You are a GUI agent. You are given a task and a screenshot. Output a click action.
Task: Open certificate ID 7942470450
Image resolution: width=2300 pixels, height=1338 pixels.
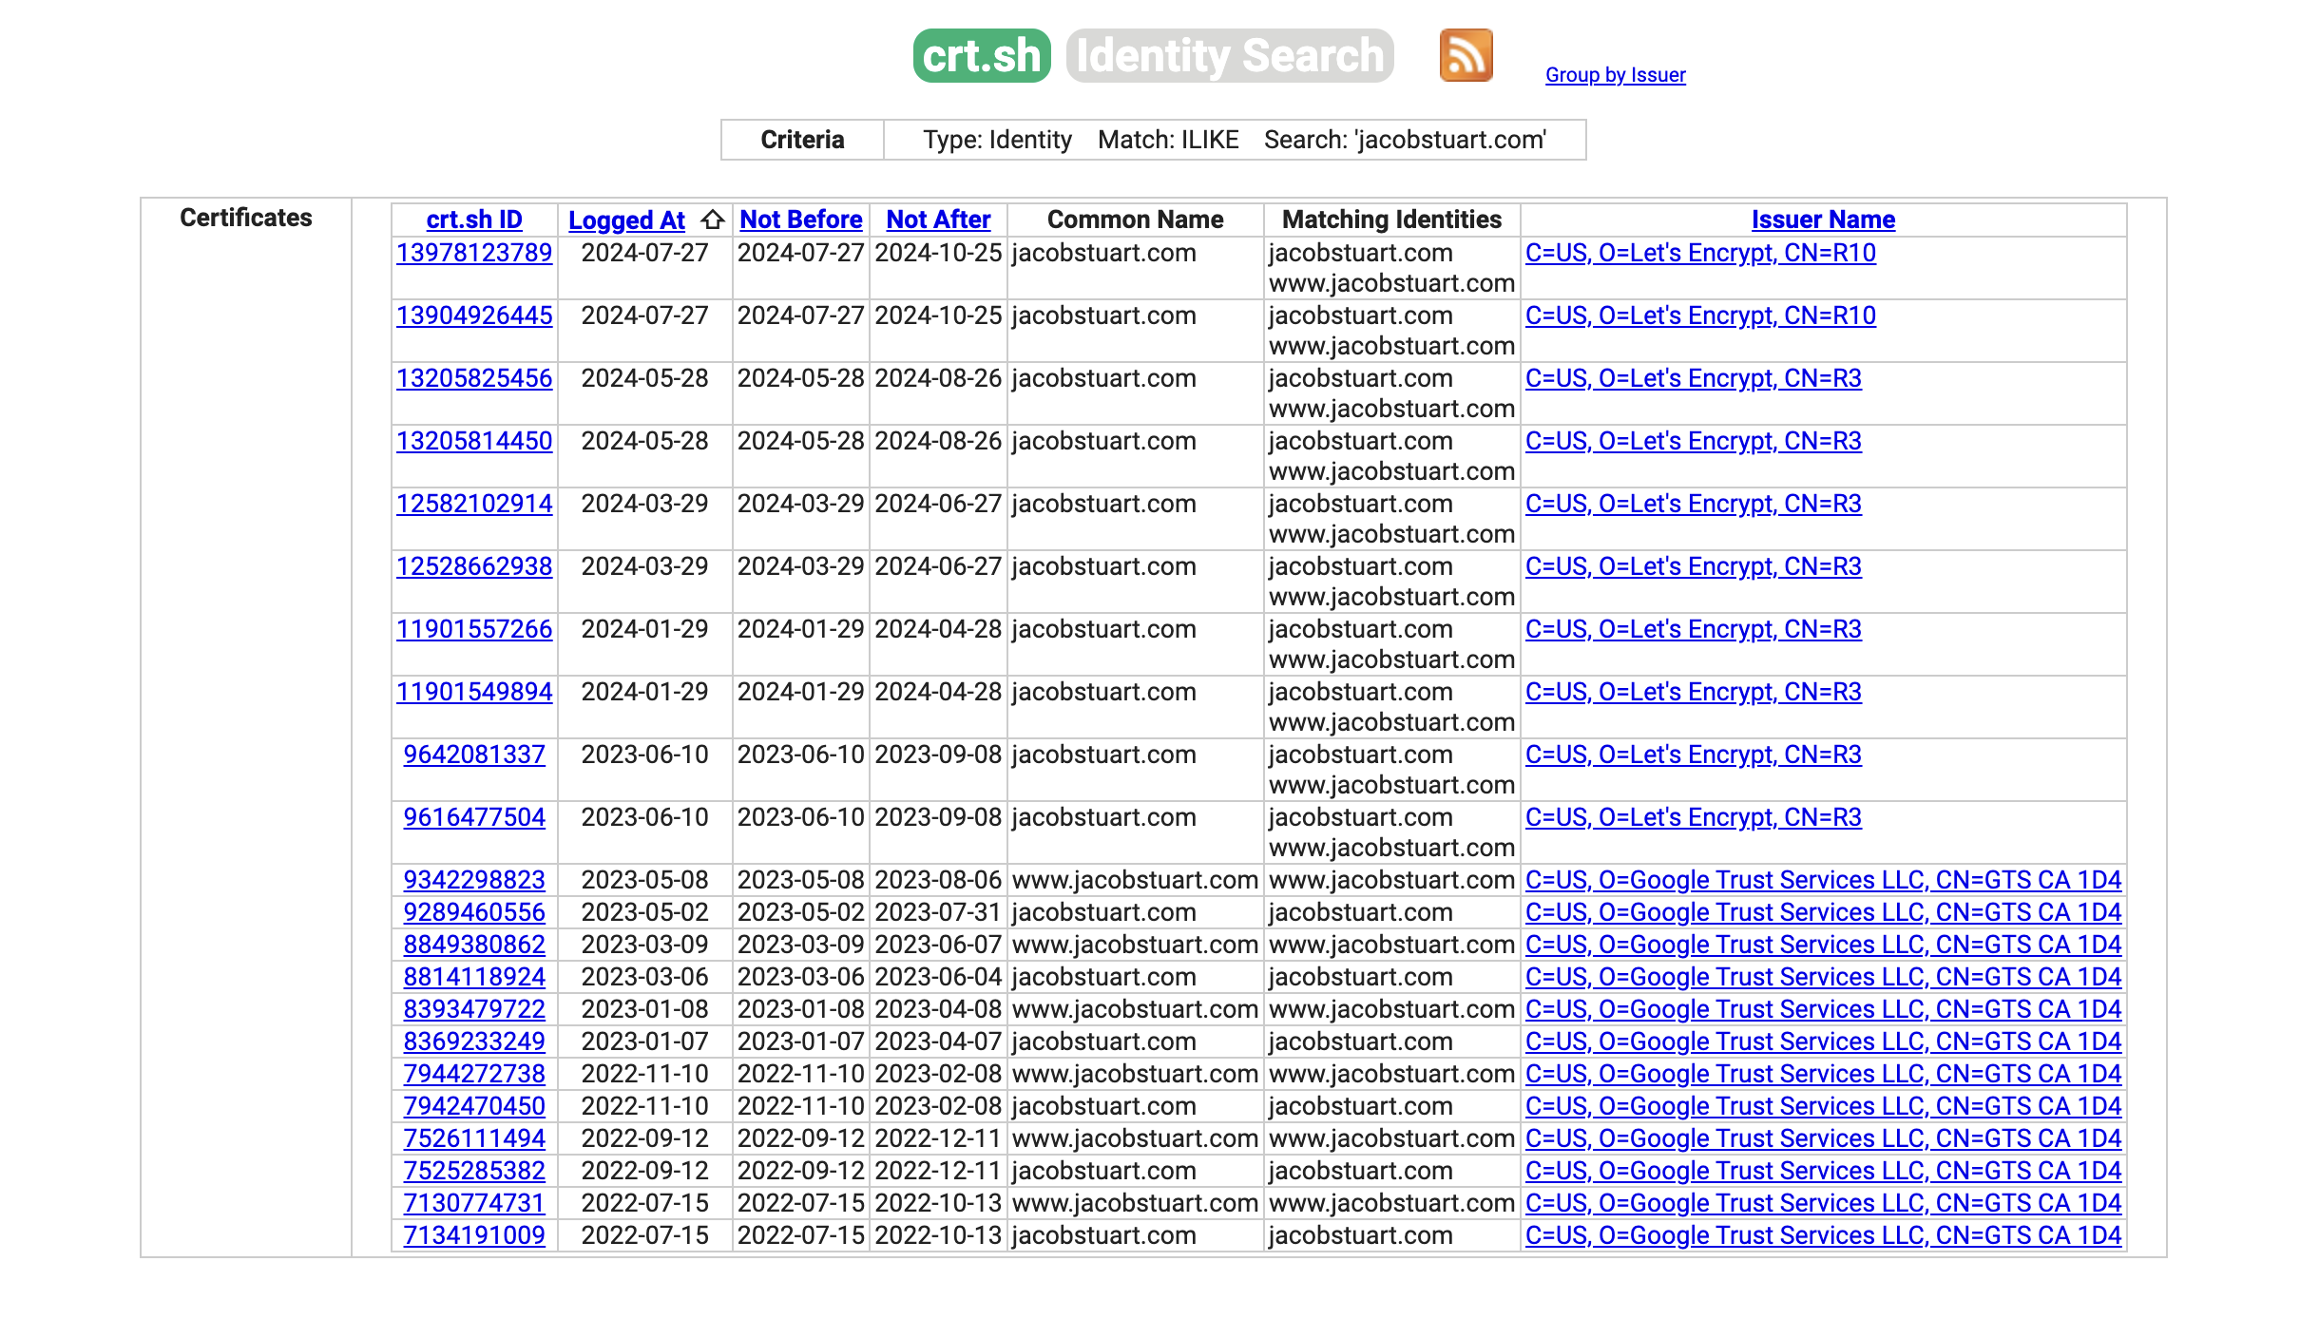tap(474, 1106)
